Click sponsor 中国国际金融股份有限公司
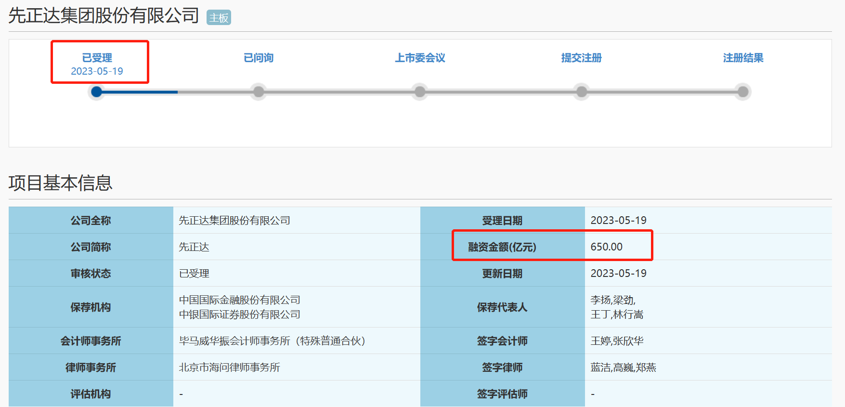 pos(239,300)
